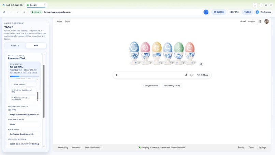Image resolution: width=275 pixels, height=155 pixels.
Task: Switch to the TASKS view
Action: 247,12
